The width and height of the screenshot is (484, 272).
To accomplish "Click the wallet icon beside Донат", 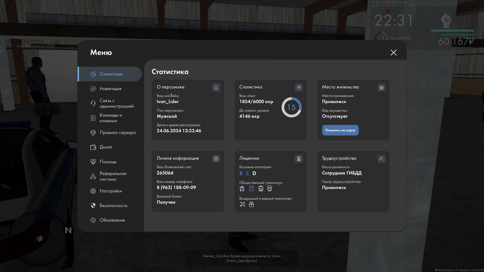I will [x=93, y=147].
